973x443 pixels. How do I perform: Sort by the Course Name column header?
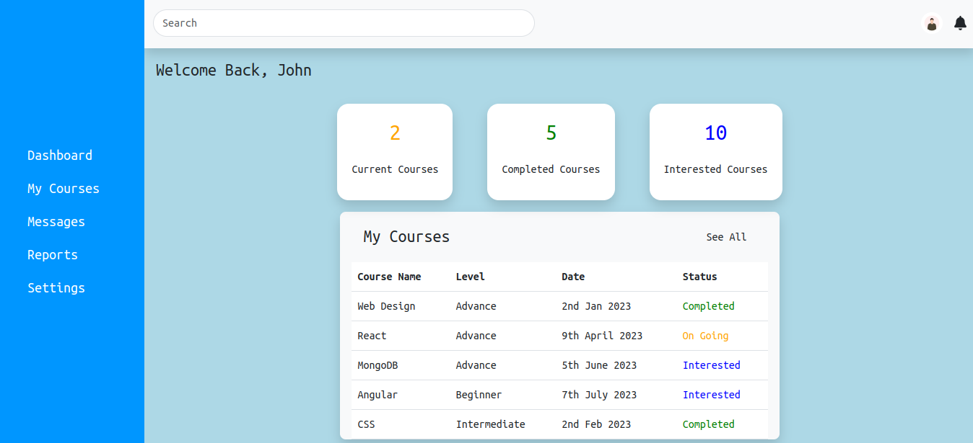tap(389, 277)
